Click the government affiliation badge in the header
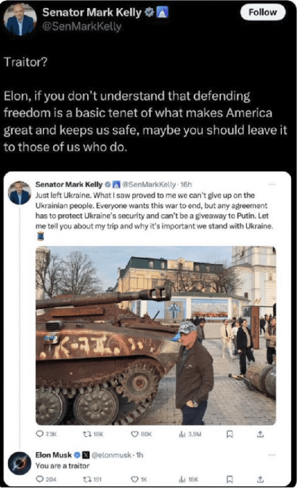The height and width of the screenshot is (488, 299). tap(162, 12)
